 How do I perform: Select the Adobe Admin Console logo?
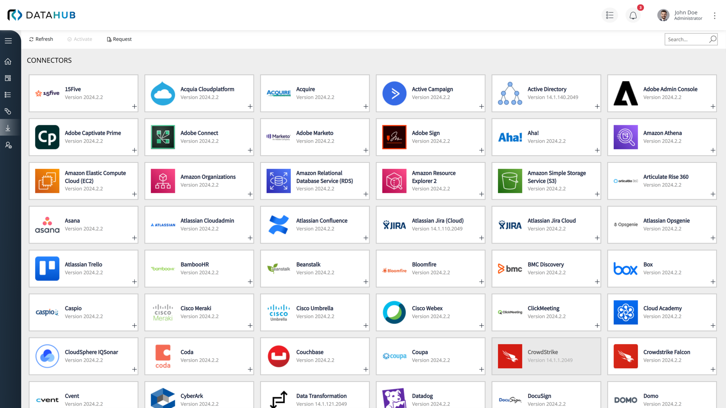tap(626, 93)
